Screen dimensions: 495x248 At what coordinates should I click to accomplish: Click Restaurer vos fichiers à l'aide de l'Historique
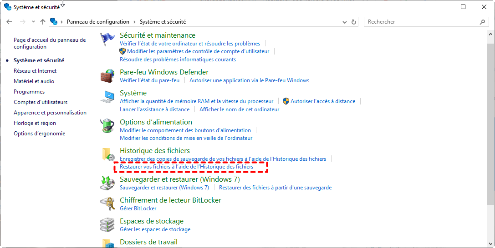187,167
